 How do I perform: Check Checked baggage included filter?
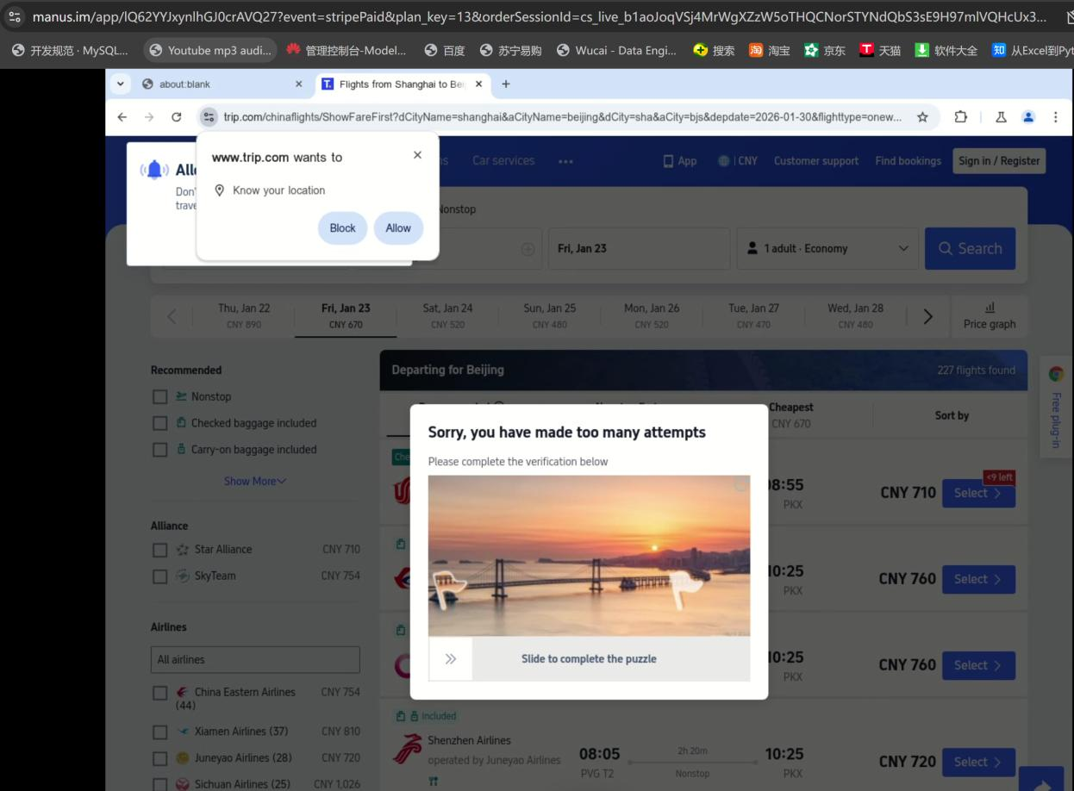click(159, 423)
